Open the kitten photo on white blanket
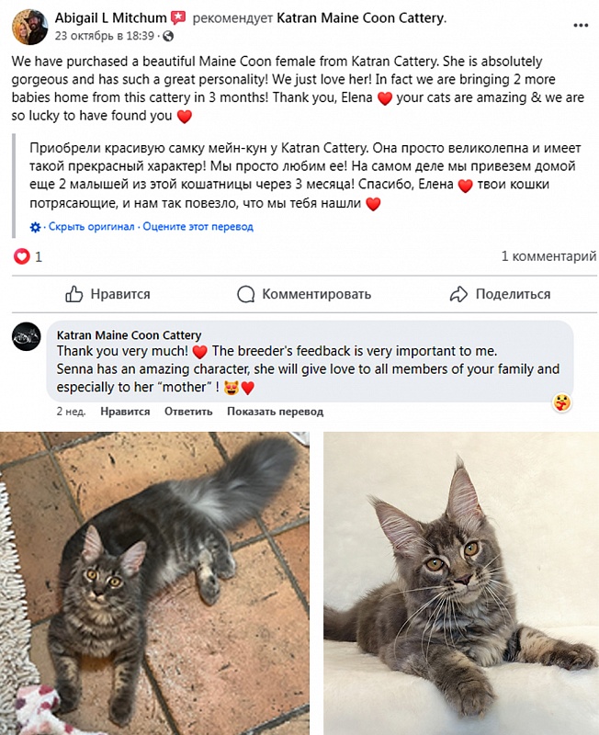The height and width of the screenshot is (735, 599). (x=461, y=583)
